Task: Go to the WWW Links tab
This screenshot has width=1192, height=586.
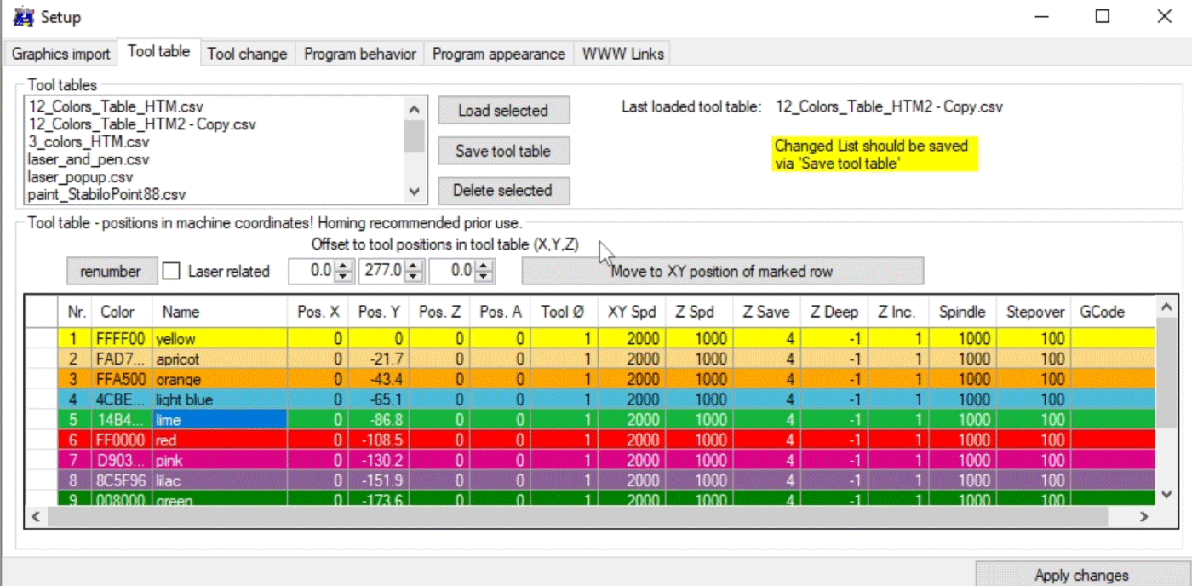Action: 622,54
